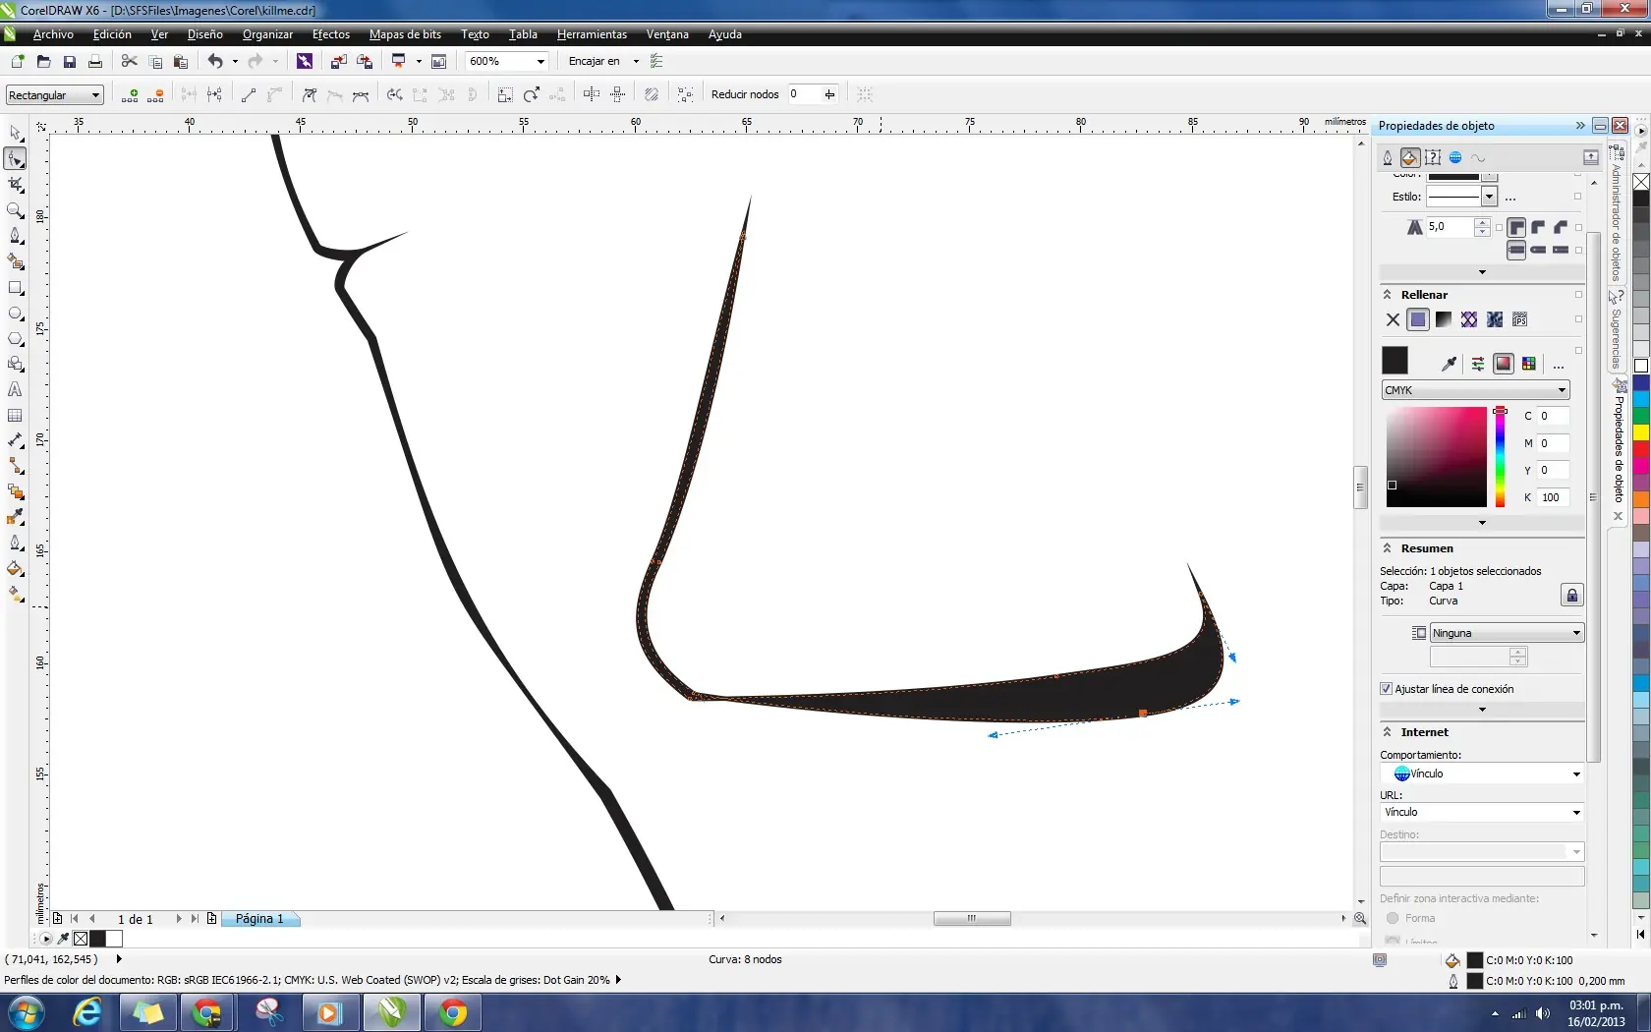Pick the yellow swatch in palette
Viewport: 1651px width, 1032px height.
coord(1641,432)
